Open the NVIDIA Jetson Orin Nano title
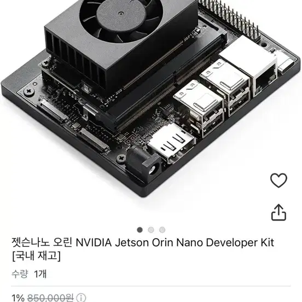This screenshot has width=302, height=302. coord(143,242)
